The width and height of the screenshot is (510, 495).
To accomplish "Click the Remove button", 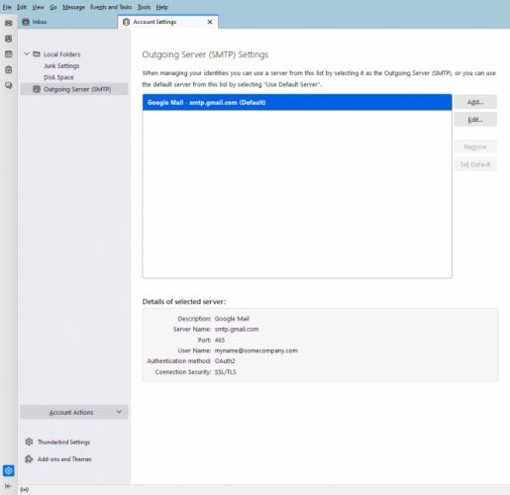I will [x=475, y=147].
